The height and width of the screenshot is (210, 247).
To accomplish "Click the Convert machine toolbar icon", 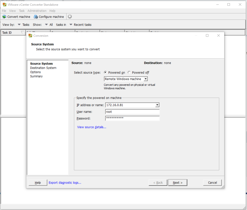I will pos(4,17).
